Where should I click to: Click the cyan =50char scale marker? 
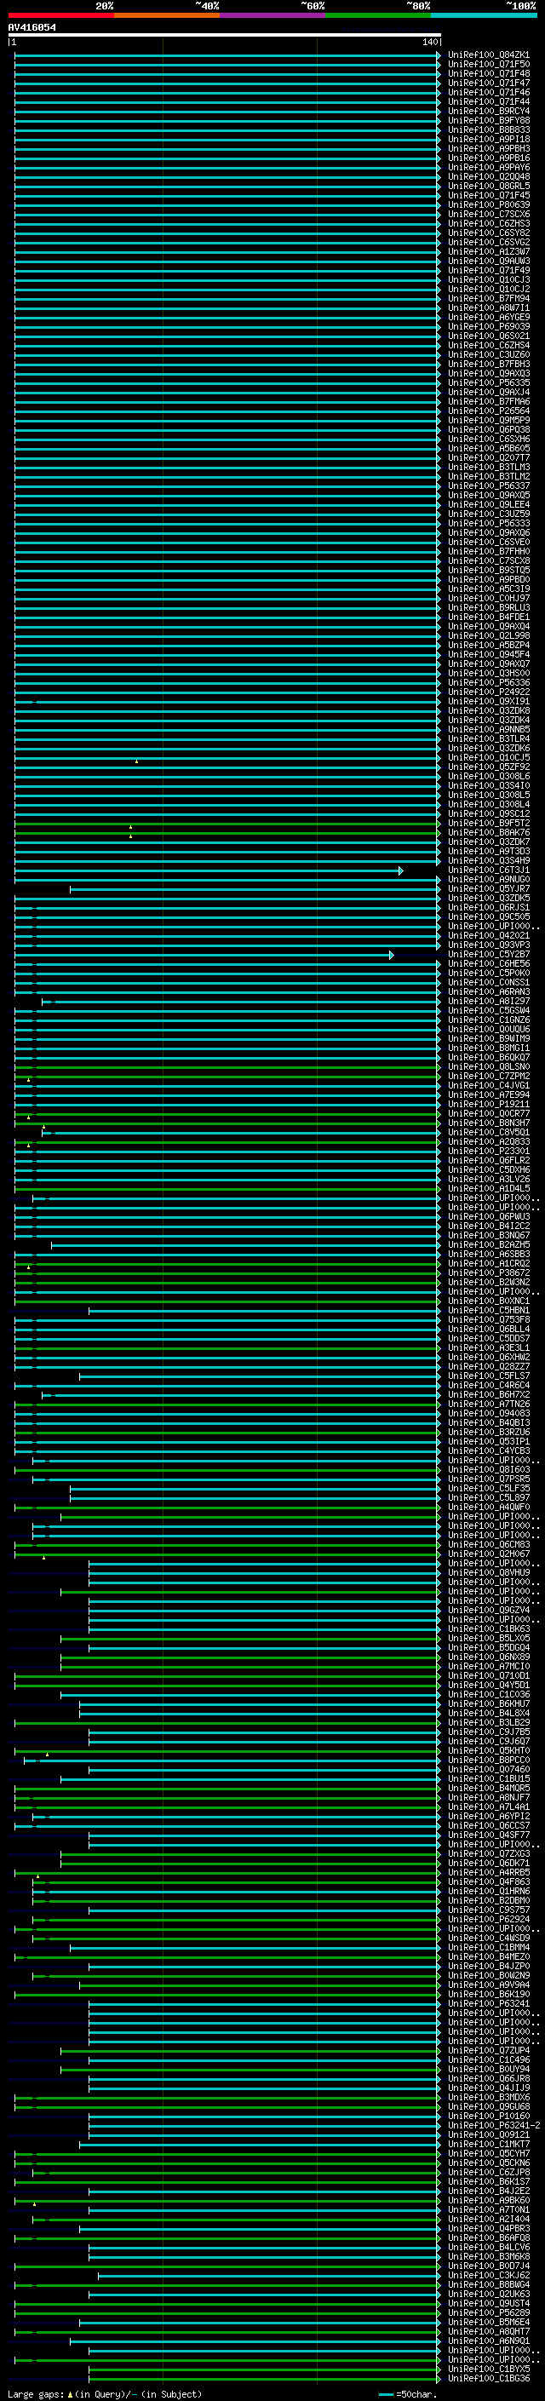(x=387, y=2393)
